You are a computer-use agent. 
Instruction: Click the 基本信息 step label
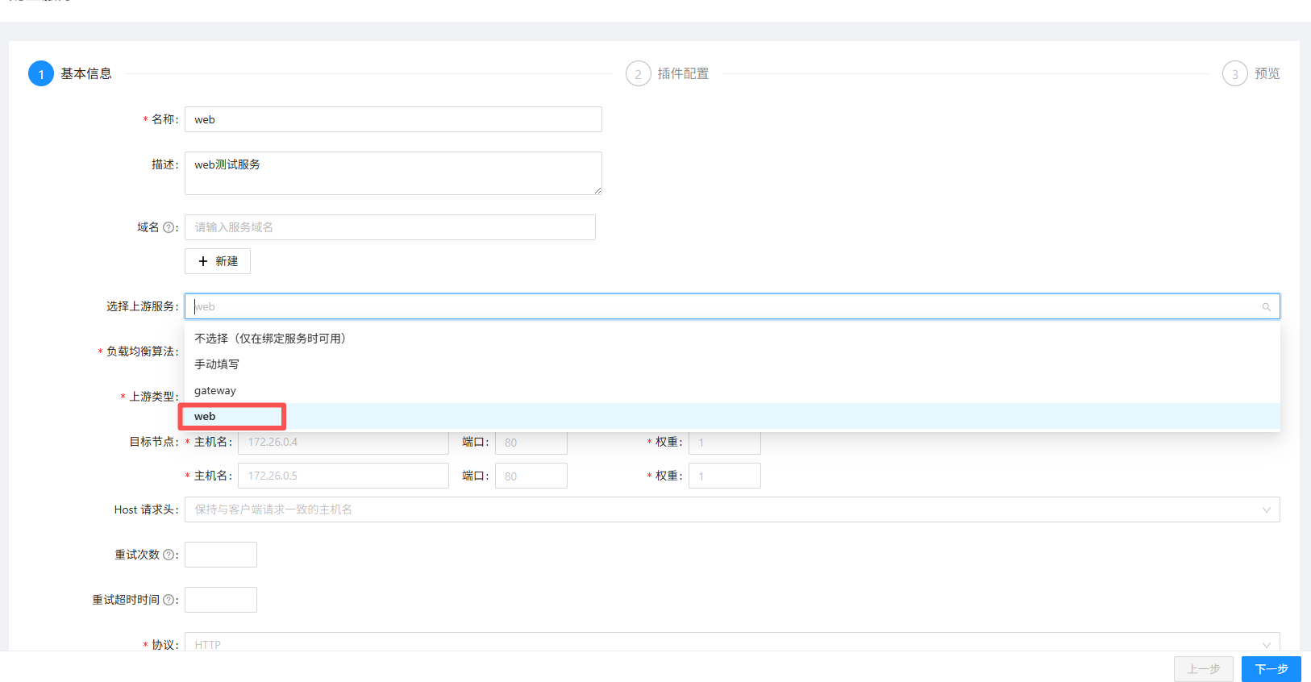click(x=86, y=73)
